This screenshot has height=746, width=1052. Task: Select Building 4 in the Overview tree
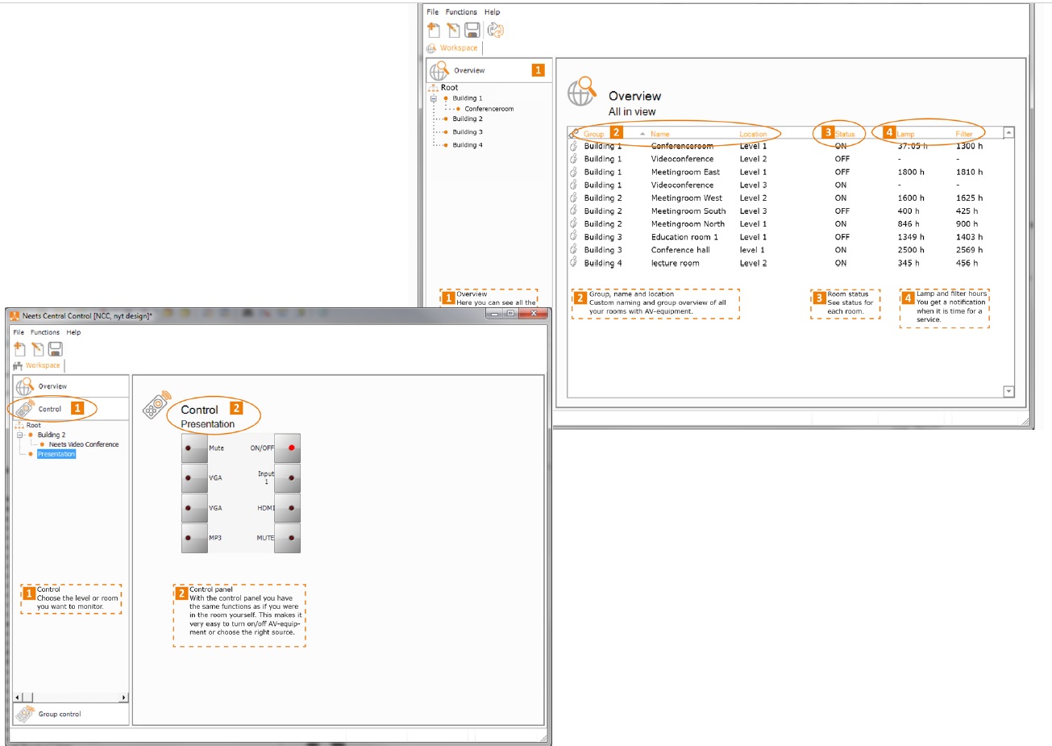[468, 145]
